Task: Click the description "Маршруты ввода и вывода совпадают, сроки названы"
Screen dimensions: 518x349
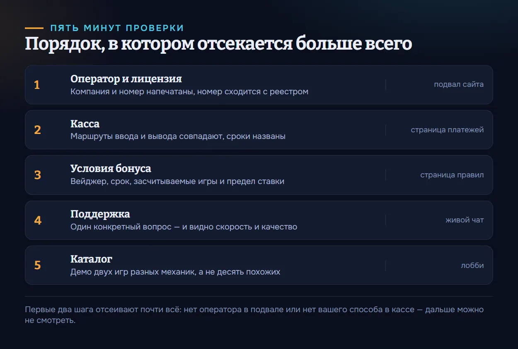Action: (178, 136)
